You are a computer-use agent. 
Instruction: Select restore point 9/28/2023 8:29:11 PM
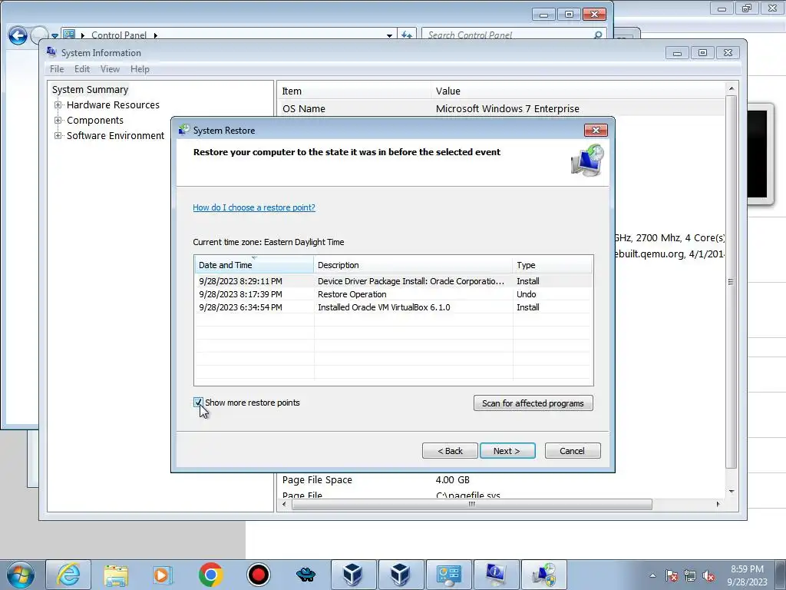(x=393, y=281)
